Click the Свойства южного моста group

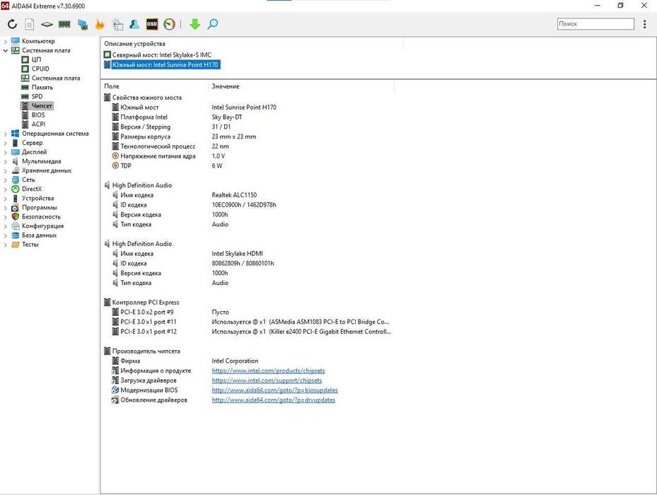point(146,98)
